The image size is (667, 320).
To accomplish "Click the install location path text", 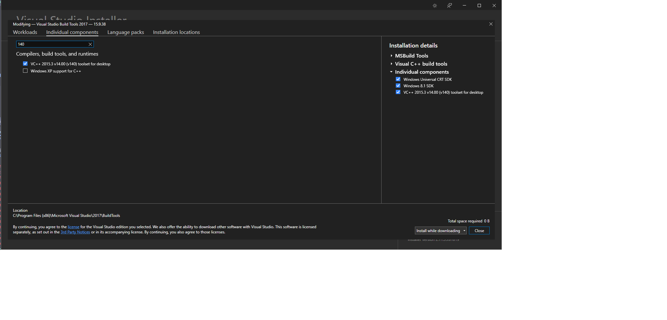I will [x=66, y=216].
